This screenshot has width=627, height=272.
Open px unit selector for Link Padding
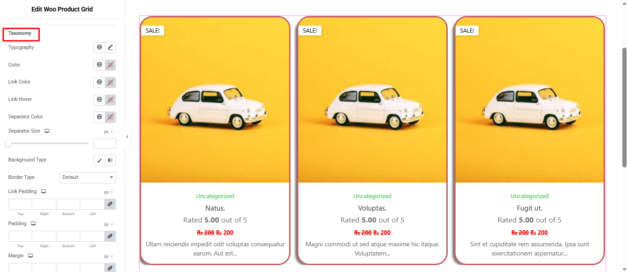click(x=108, y=192)
